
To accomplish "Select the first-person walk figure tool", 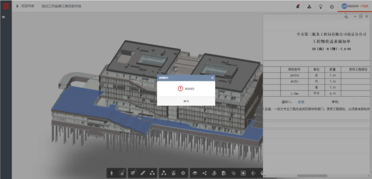I will 112,173.
